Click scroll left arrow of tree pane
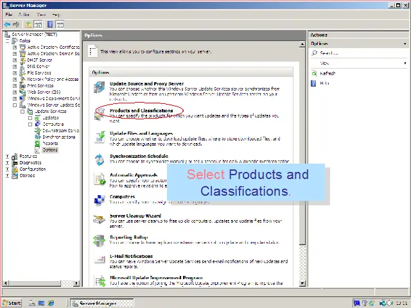411x308 pixels. pos(6,283)
